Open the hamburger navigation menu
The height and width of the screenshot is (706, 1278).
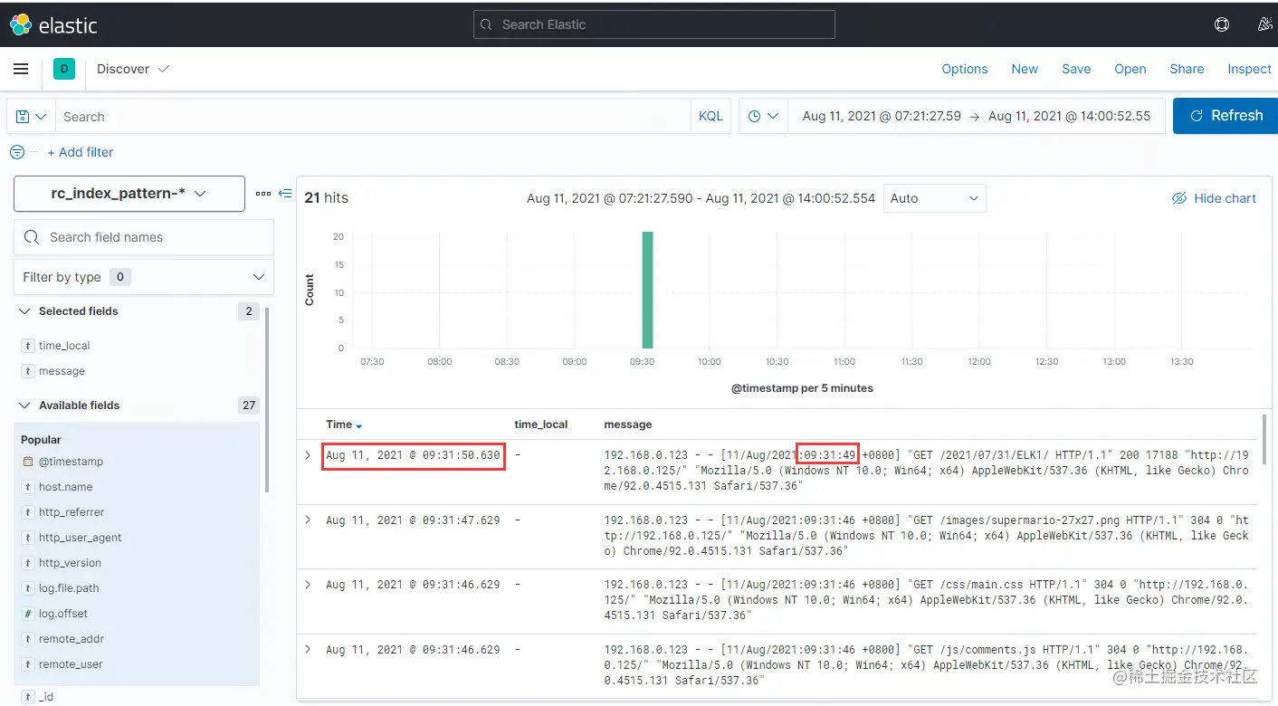click(21, 69)
